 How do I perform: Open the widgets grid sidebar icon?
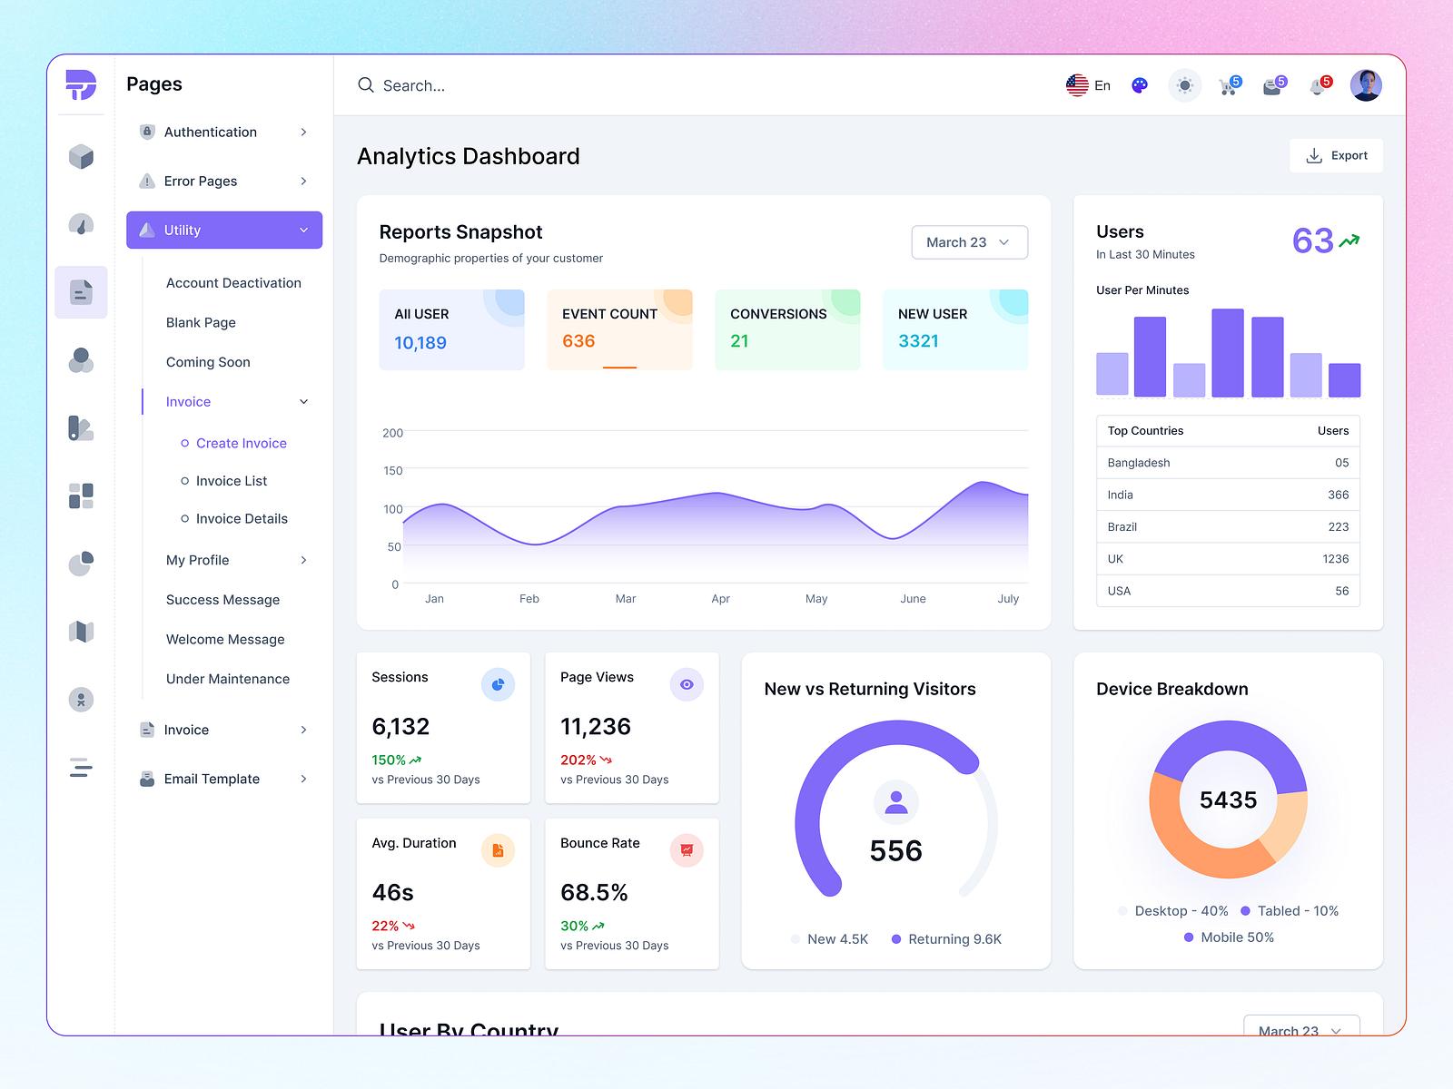tap(81, 495)
